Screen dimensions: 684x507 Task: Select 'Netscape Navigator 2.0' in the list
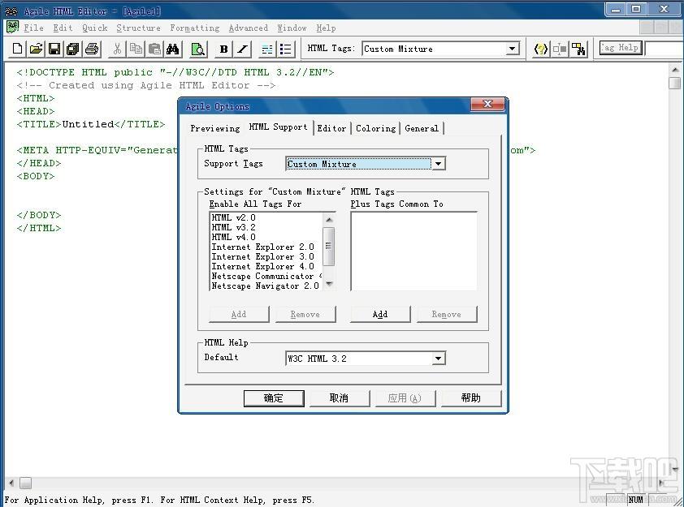pos(265,286)
